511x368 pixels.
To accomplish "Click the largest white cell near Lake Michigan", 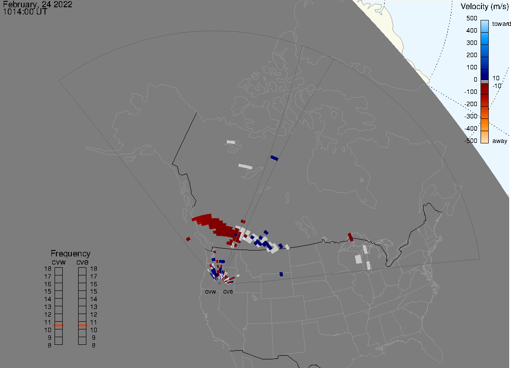I will pos(359,260).
